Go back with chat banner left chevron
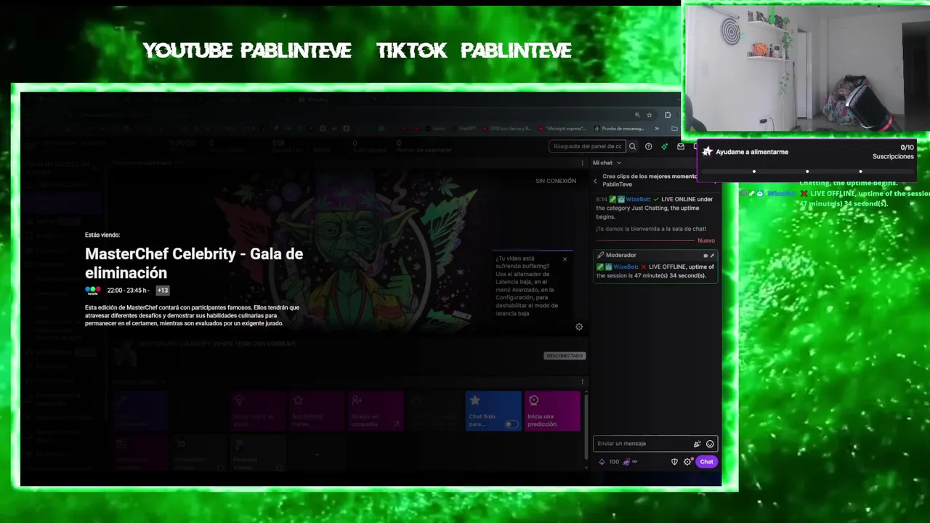This screenshot has height=523, width=930. pyautogui.click(x=596, y=181)
